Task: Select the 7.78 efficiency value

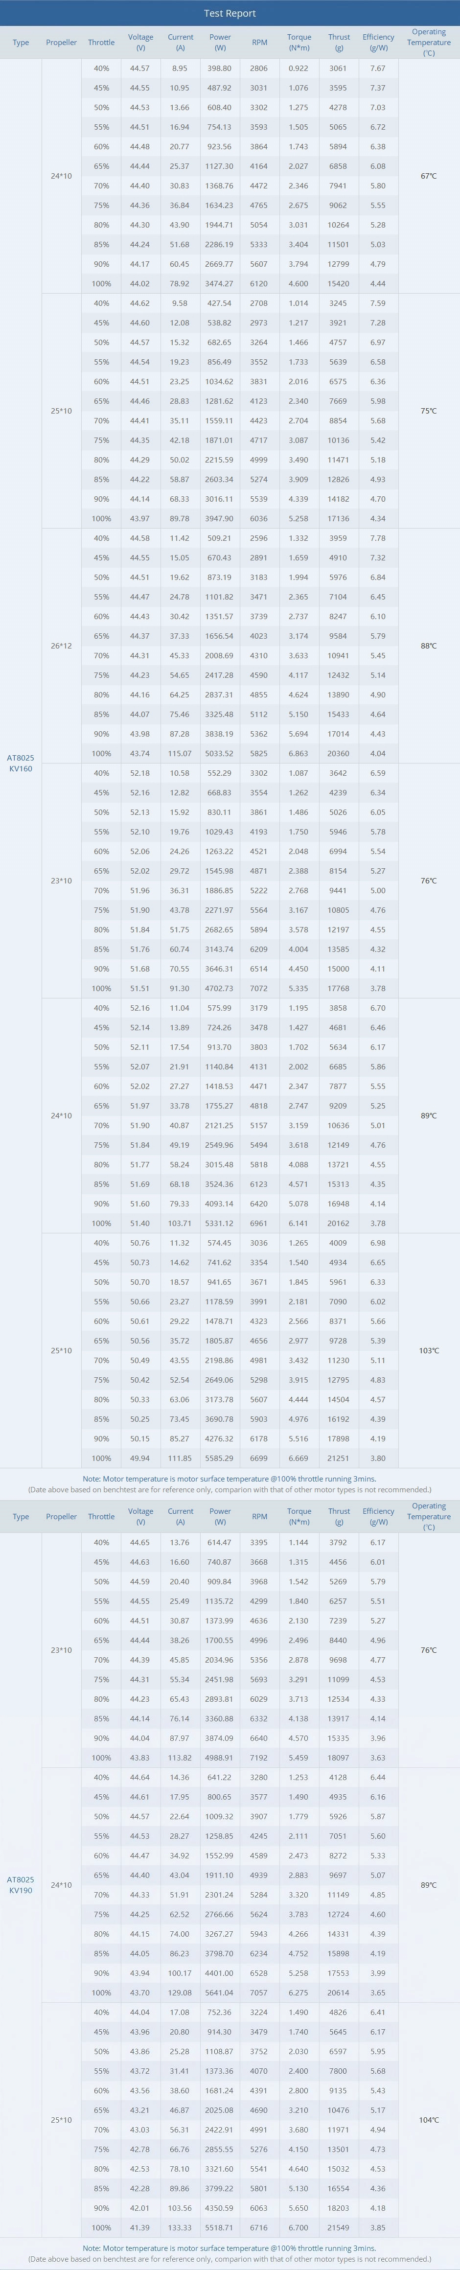Action: point(378,538)
